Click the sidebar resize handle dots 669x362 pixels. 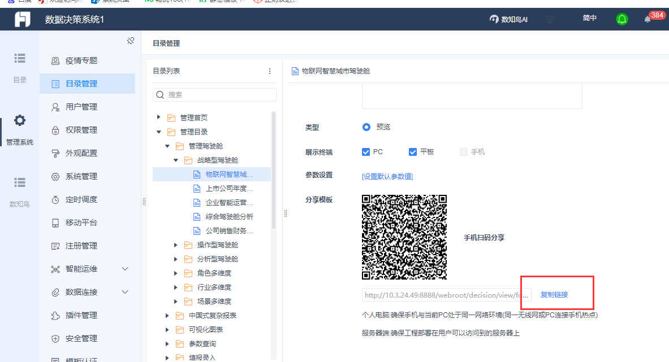tap(144, 202)
